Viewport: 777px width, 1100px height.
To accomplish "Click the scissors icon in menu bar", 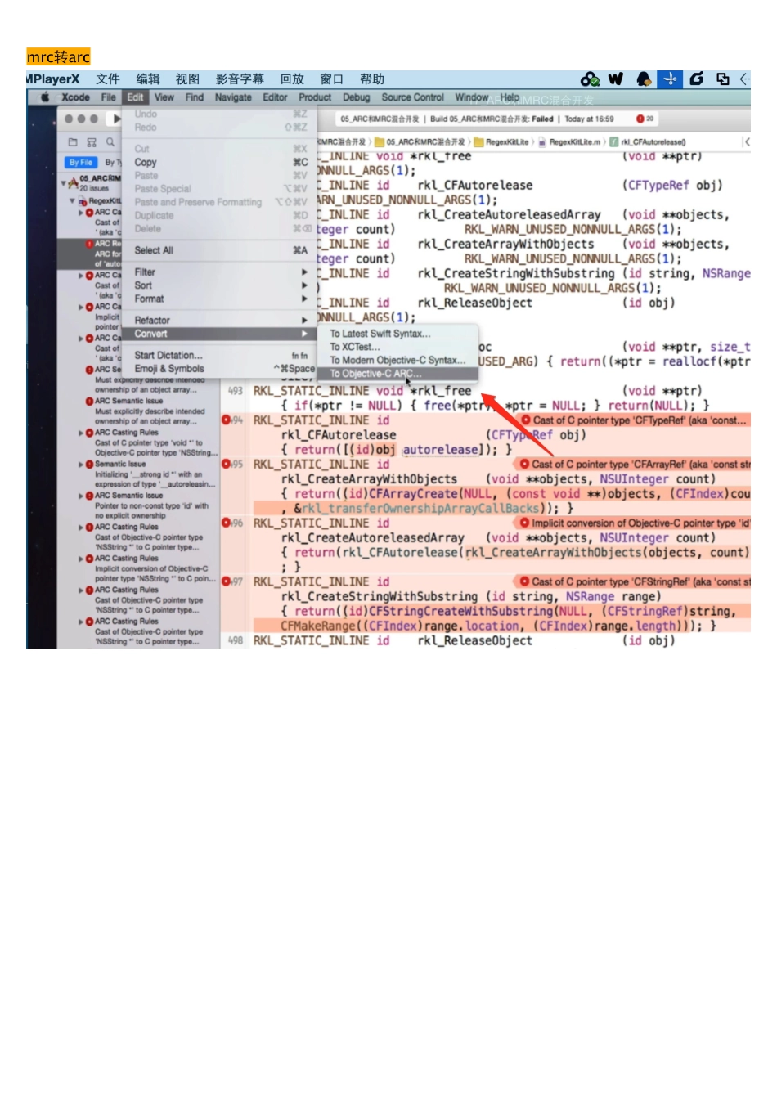I will click(x=670, y=79).
